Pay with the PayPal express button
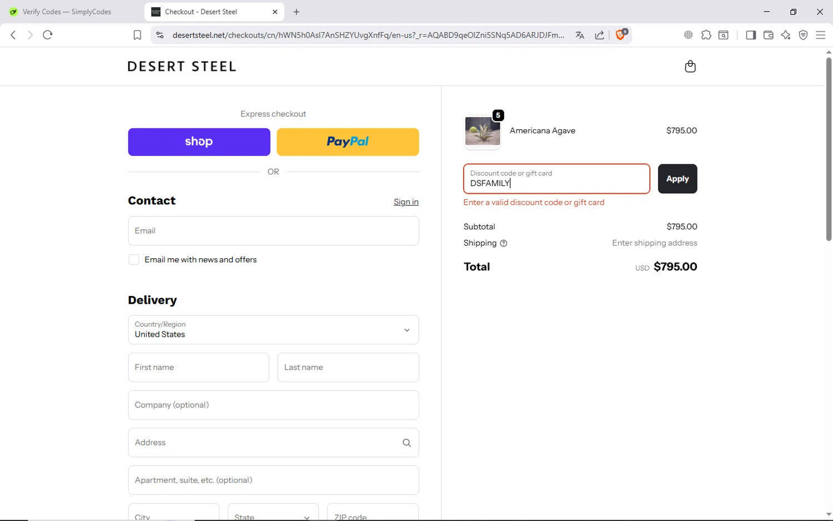Image resolution: width=833 pixels, height=521 pixels. 348,142
